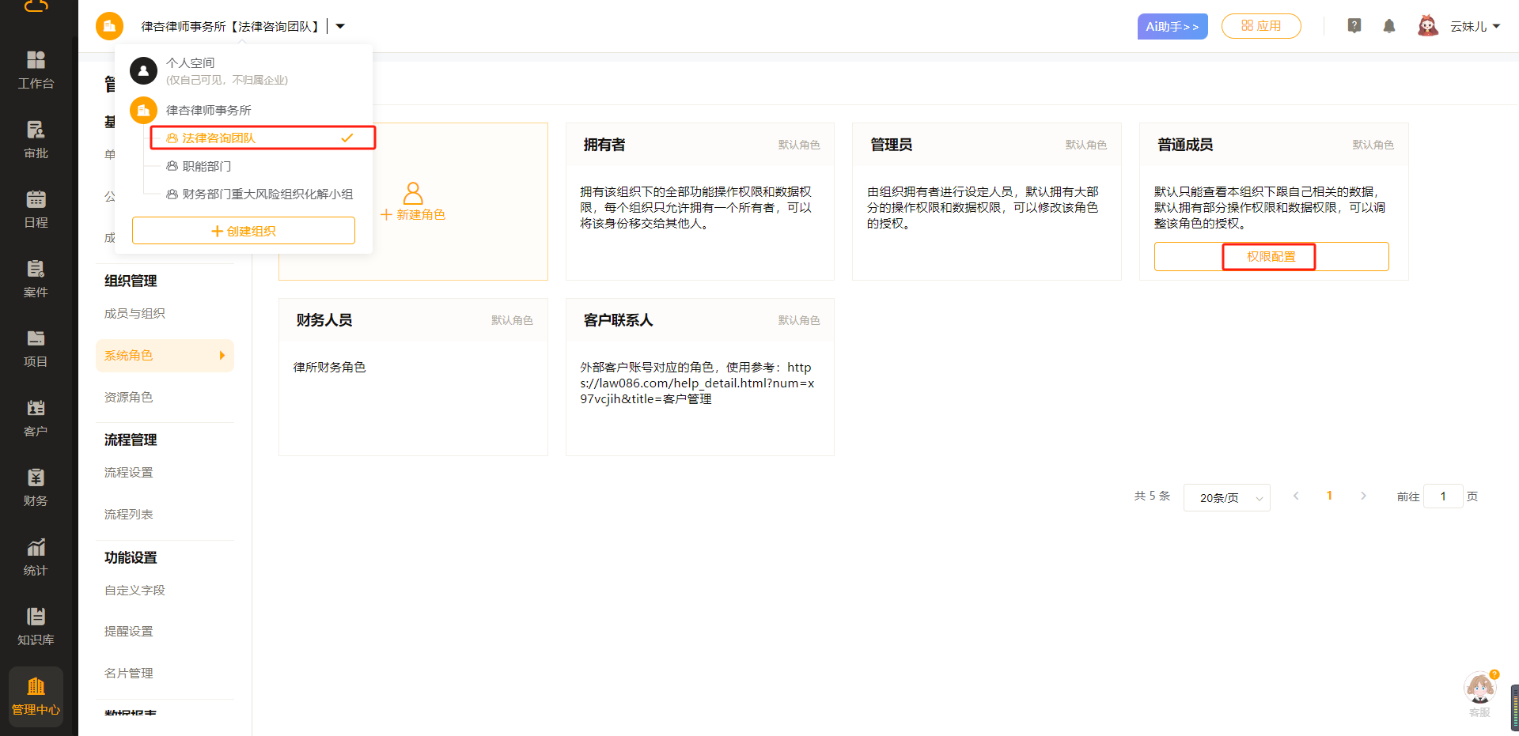The image size is (1519, 736).
Task: Click the page number input field
Action: (1442, 496)
